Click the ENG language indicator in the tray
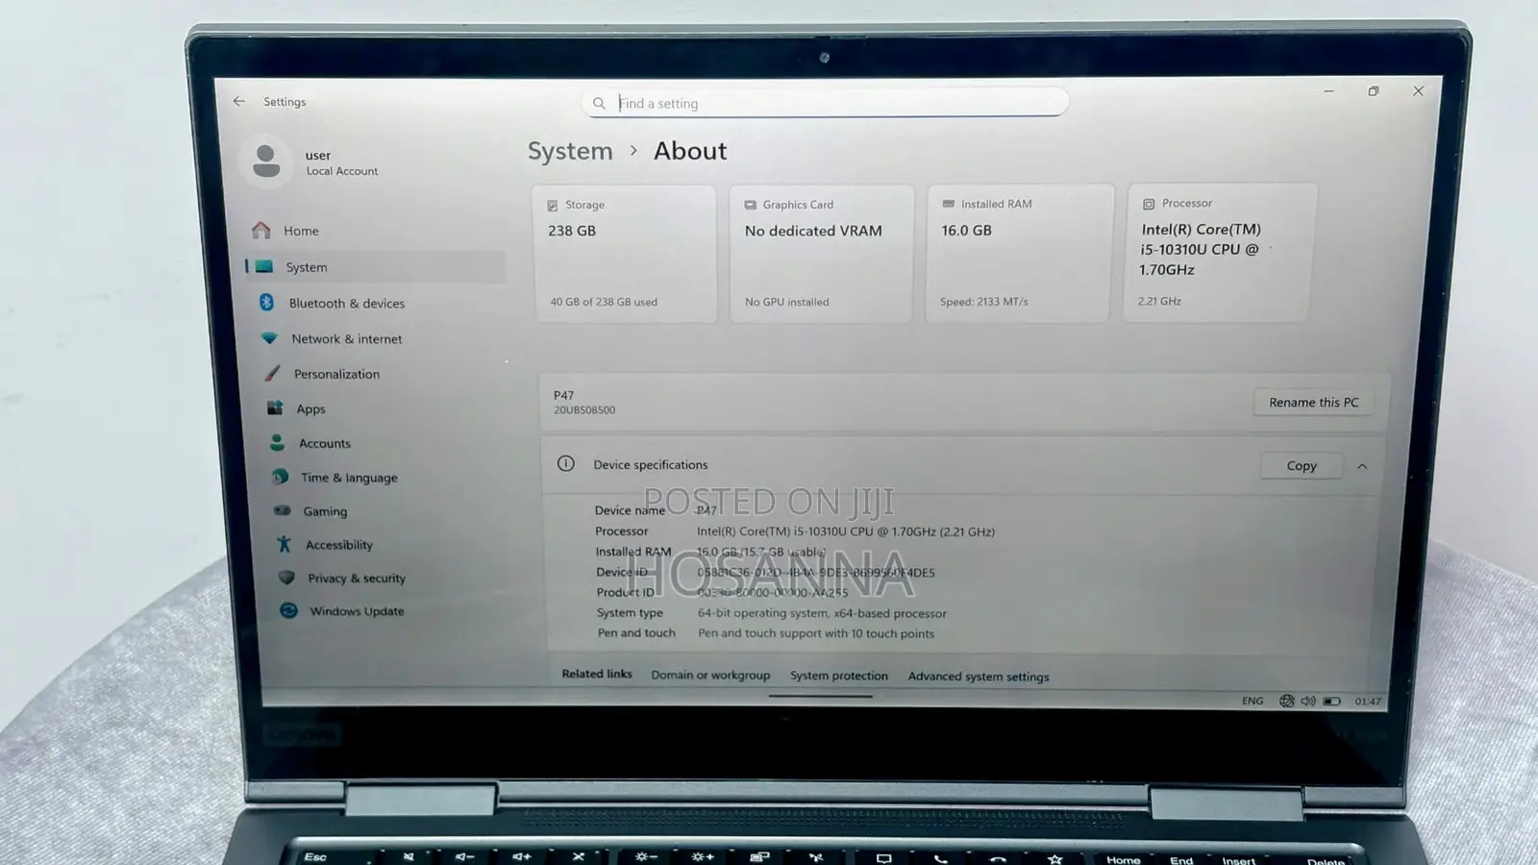The image size is (1538, 865). 1253,701
